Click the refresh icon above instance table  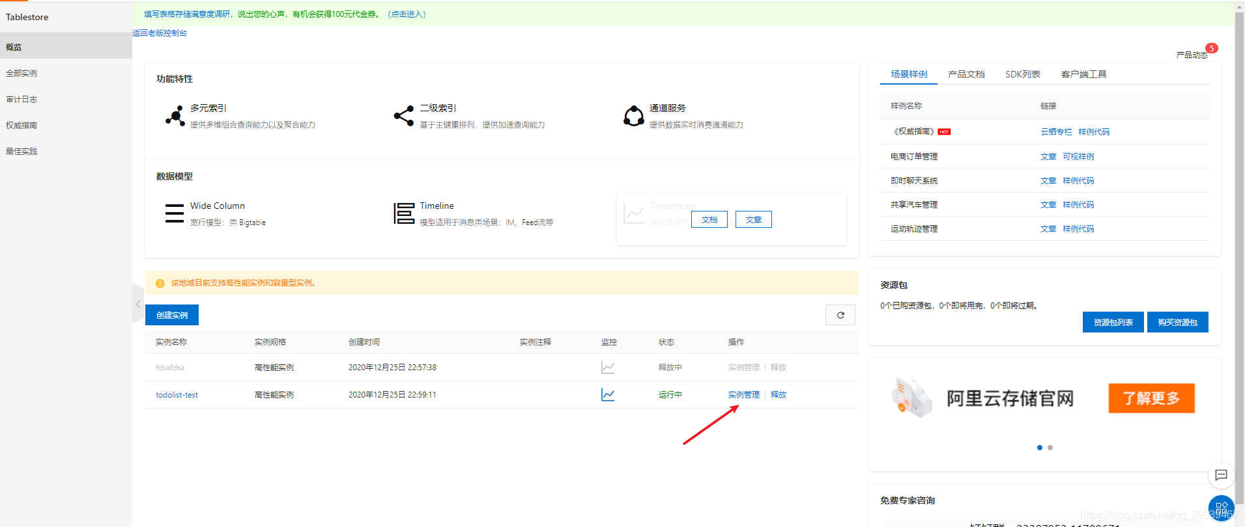(840, 315)
